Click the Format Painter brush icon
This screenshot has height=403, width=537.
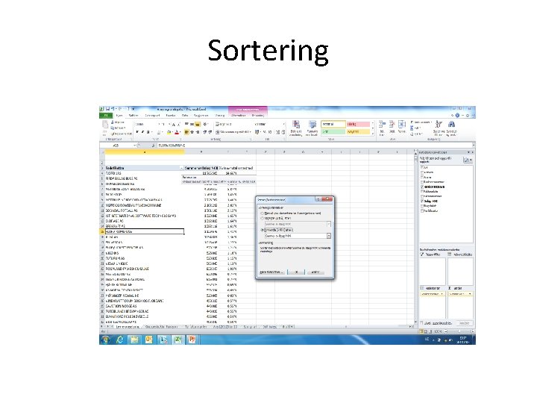[x=113, y=134]
